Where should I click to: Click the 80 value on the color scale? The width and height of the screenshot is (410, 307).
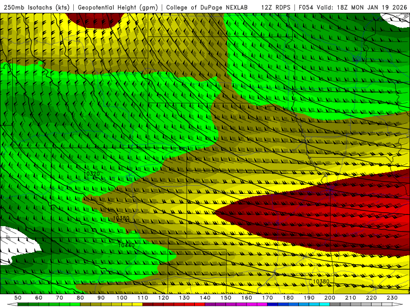(x=80, y=298)
